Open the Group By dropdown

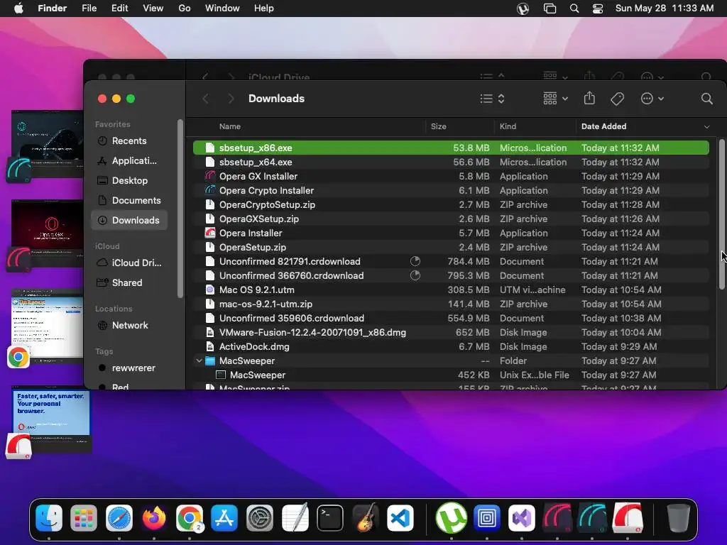click(555, 99)
